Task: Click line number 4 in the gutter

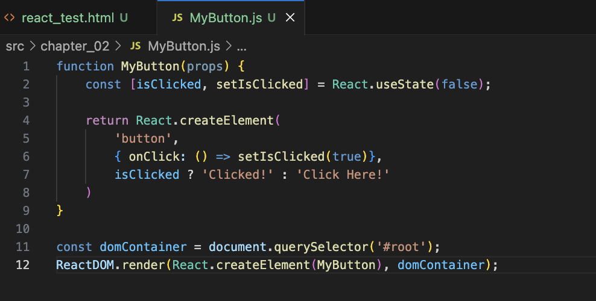Action: [x=26, y=120]
